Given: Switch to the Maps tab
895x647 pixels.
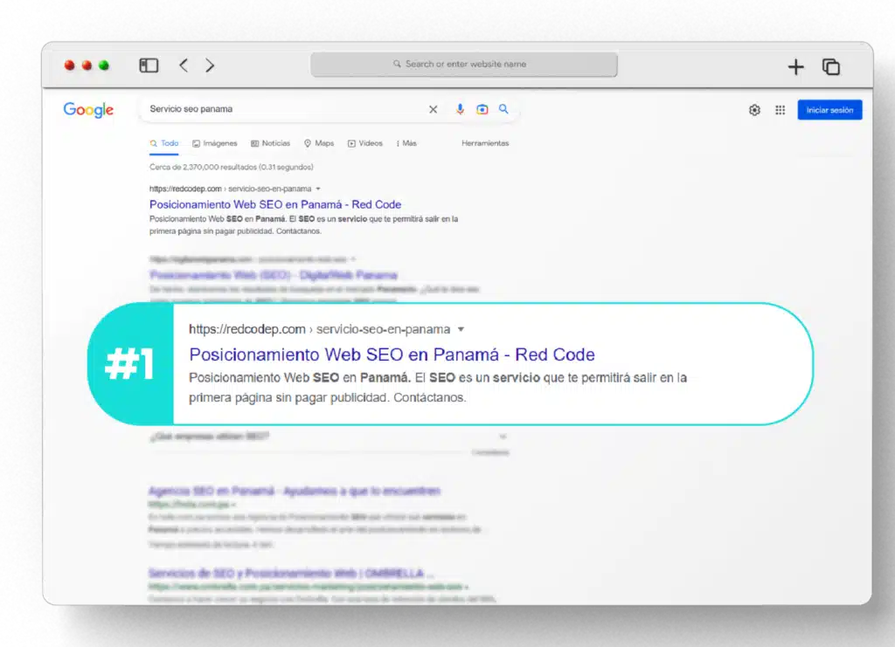Looking at the screenshot, I should click(319, 143).
